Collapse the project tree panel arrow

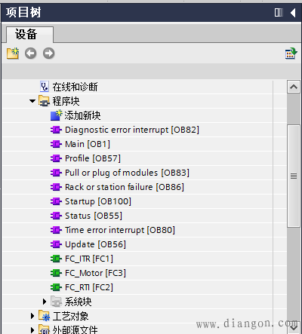click(293, 12)
